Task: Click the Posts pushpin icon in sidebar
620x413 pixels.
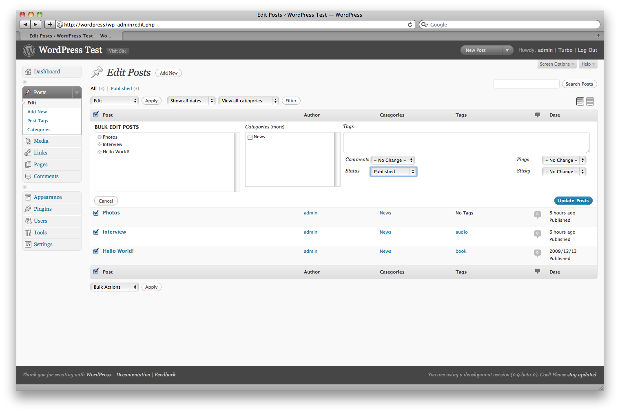Action: click(28, 93)
